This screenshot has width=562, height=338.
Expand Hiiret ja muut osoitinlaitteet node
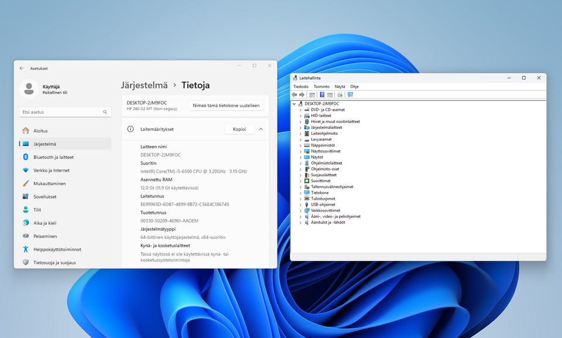pyautogui.click(x=300, y=122)
